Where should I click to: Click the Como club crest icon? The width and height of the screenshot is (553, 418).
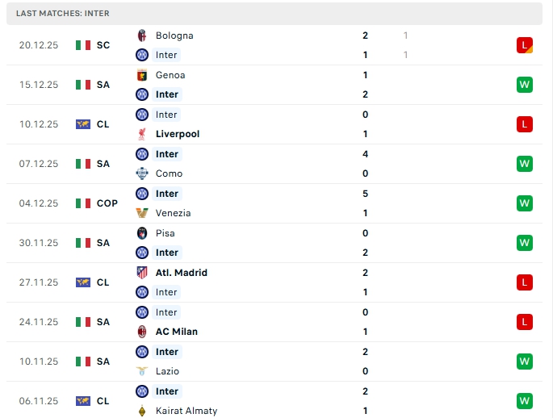(x=142, y=173)
